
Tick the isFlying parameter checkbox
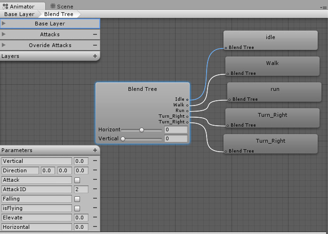[x=77, y=208]
